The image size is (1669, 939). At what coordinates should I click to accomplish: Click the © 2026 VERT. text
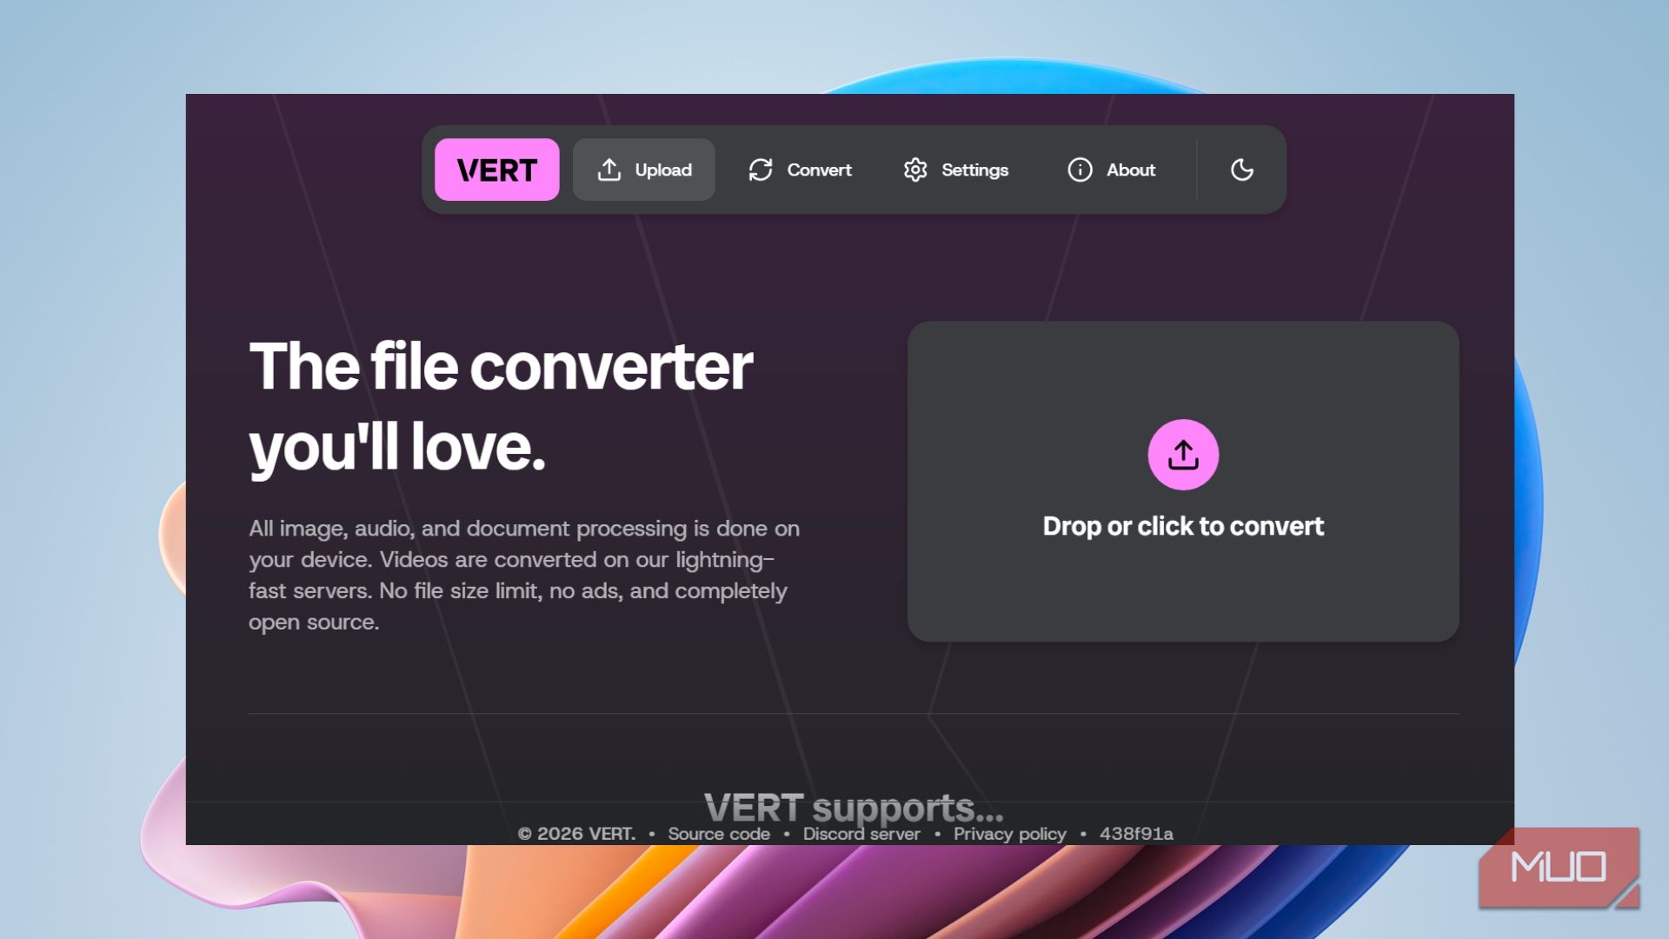tap(576, 834)
